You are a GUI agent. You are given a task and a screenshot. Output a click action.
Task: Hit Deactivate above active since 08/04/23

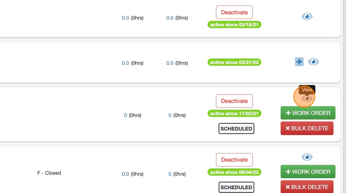234,160
